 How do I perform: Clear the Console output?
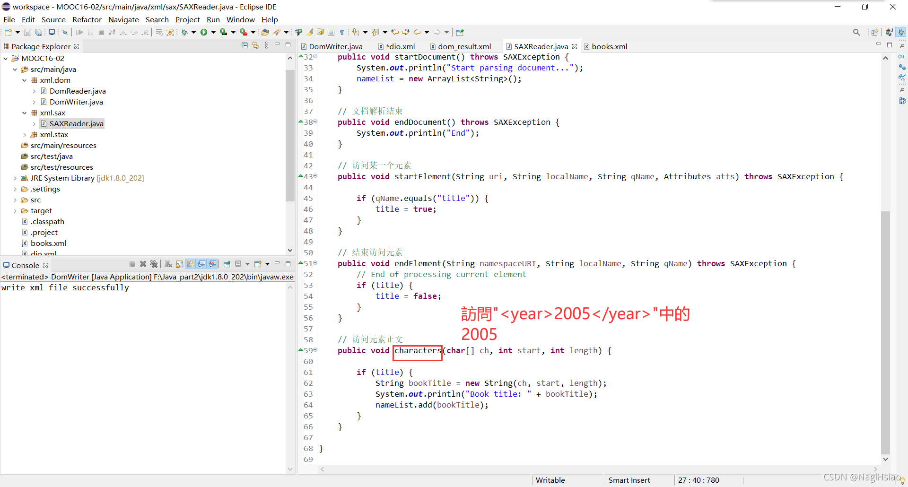[168, 264]
